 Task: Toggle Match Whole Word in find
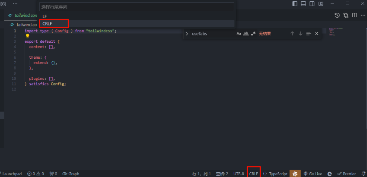[246, 34]
